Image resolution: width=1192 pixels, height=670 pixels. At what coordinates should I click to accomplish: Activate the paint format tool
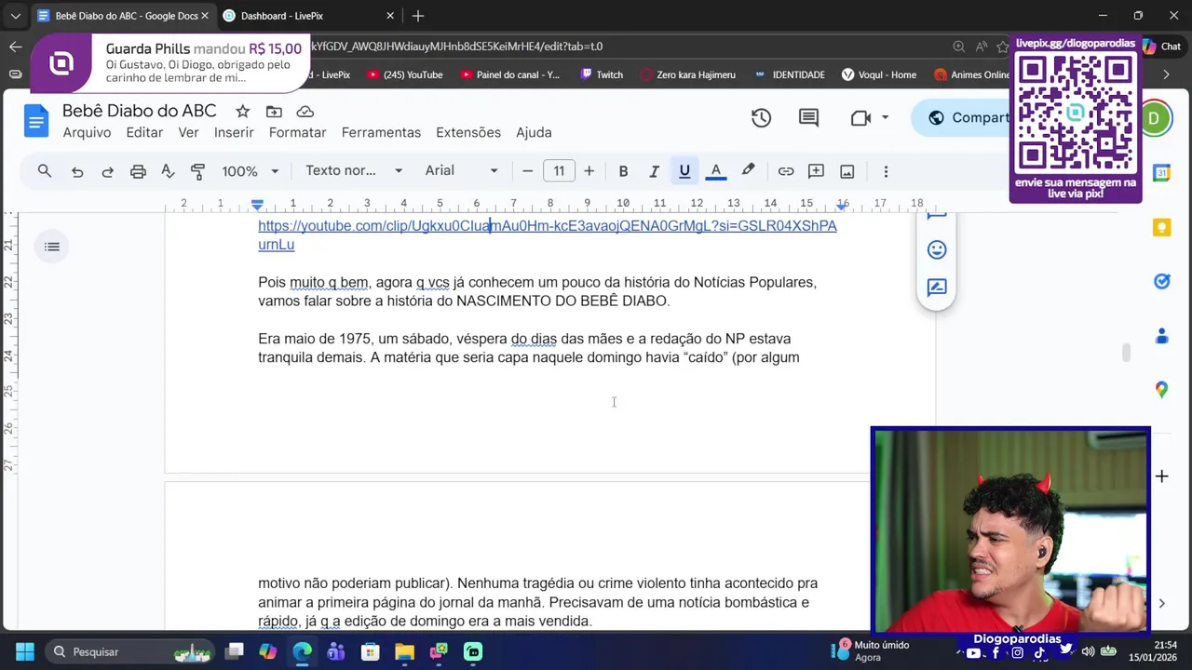[x=197, y=171]
